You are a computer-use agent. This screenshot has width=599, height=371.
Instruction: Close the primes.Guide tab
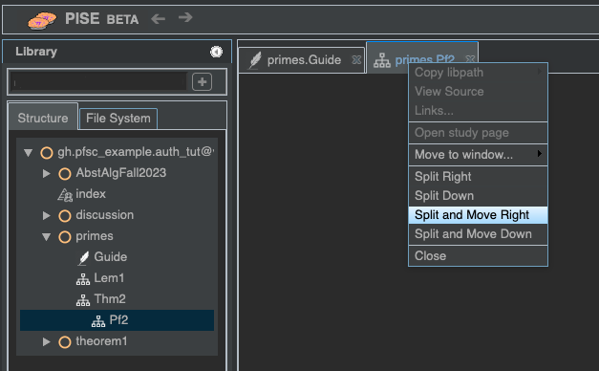[356, 60]
